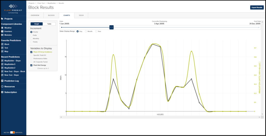Go to Projects breadcrumb
This screenshot has height=136, width=266.
pos(31,3)
